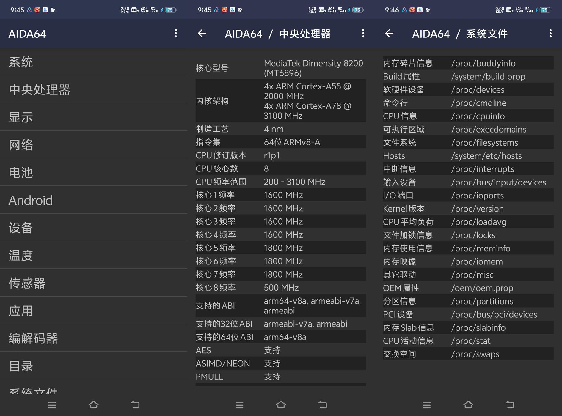Tap home button on system files screen

tap(468, 405)
